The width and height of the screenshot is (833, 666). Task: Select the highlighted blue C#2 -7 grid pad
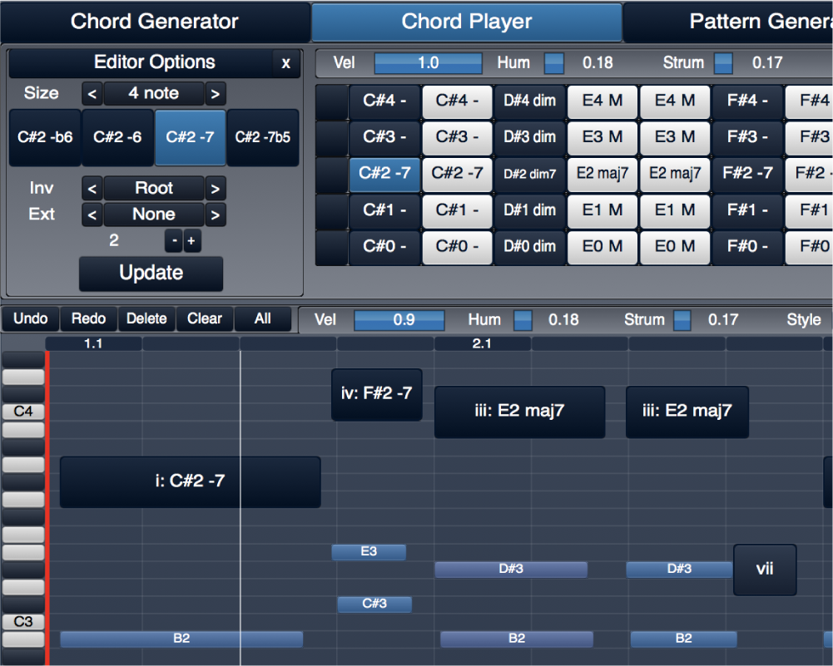pos(384,174)
